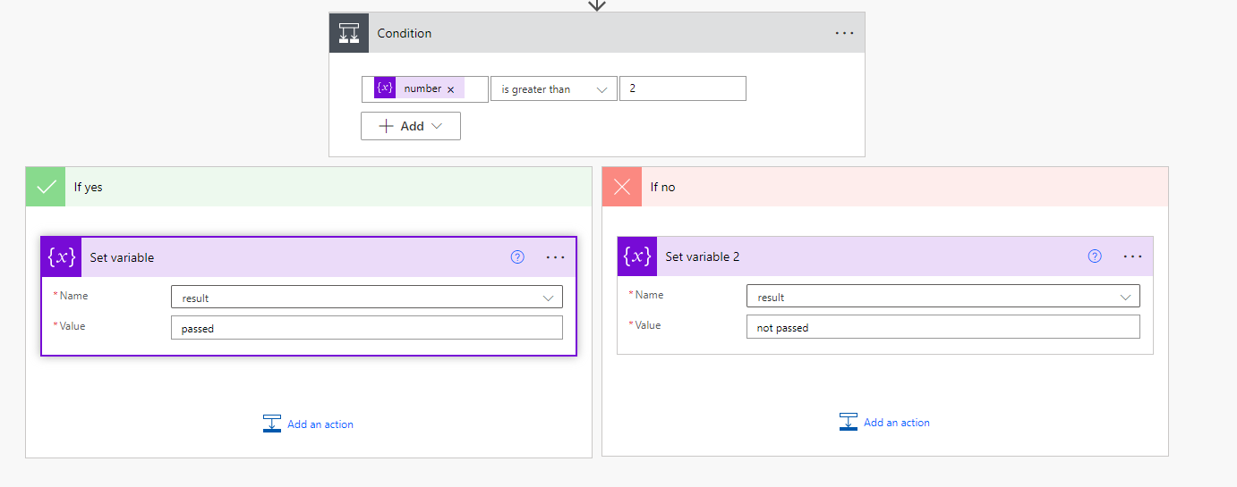This screenshot has width=1237, height=487.
Task: Click the Set variable purple icon
Action: point(61,257)
